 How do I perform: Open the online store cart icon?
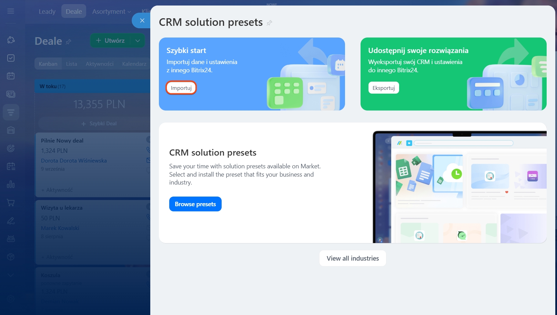click(x=11, y=203)
